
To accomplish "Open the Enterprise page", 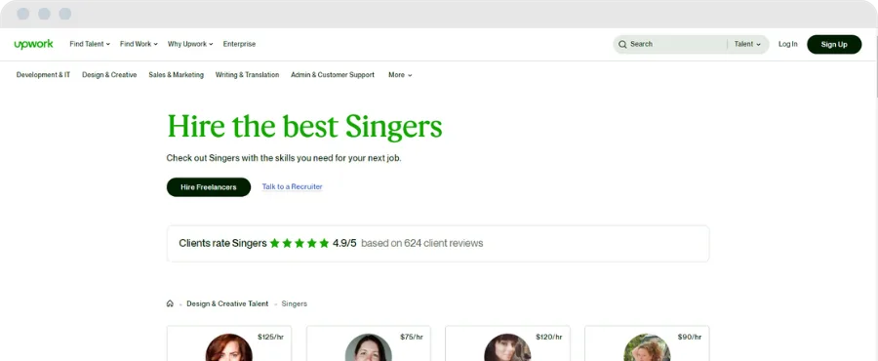I will coord(239,44).
